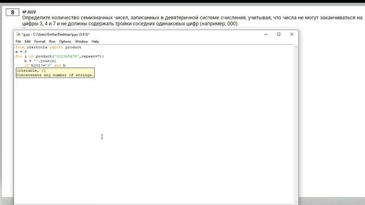
Task: Open the Edit menu
Action: coord(27,42)
